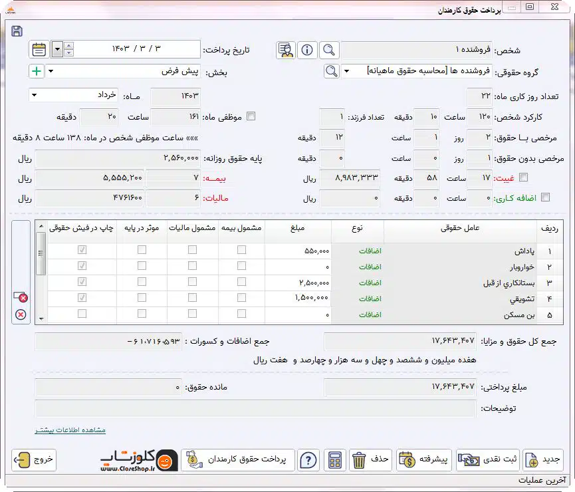Click the پرداخت حقوق کارمندان button

tap(238, 459)
